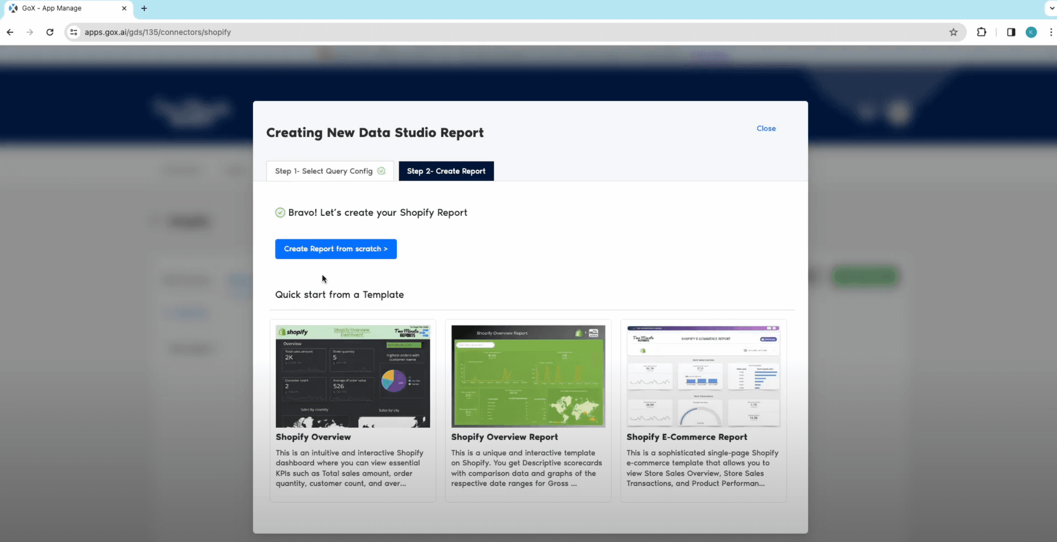This screenshot has height=542, width=1057.
Task: Click the Close link in the dialog
Action: (766, 128)
